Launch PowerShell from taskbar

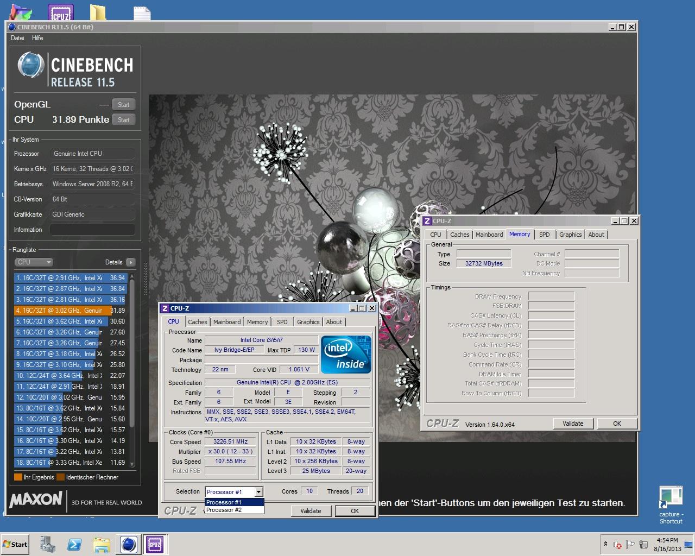click(74, 545)
